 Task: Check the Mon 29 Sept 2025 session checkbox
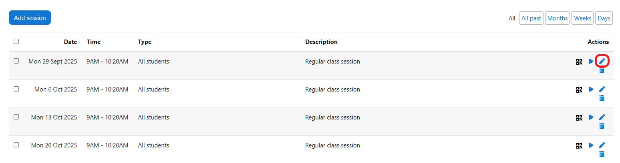(x=16, y=61)
